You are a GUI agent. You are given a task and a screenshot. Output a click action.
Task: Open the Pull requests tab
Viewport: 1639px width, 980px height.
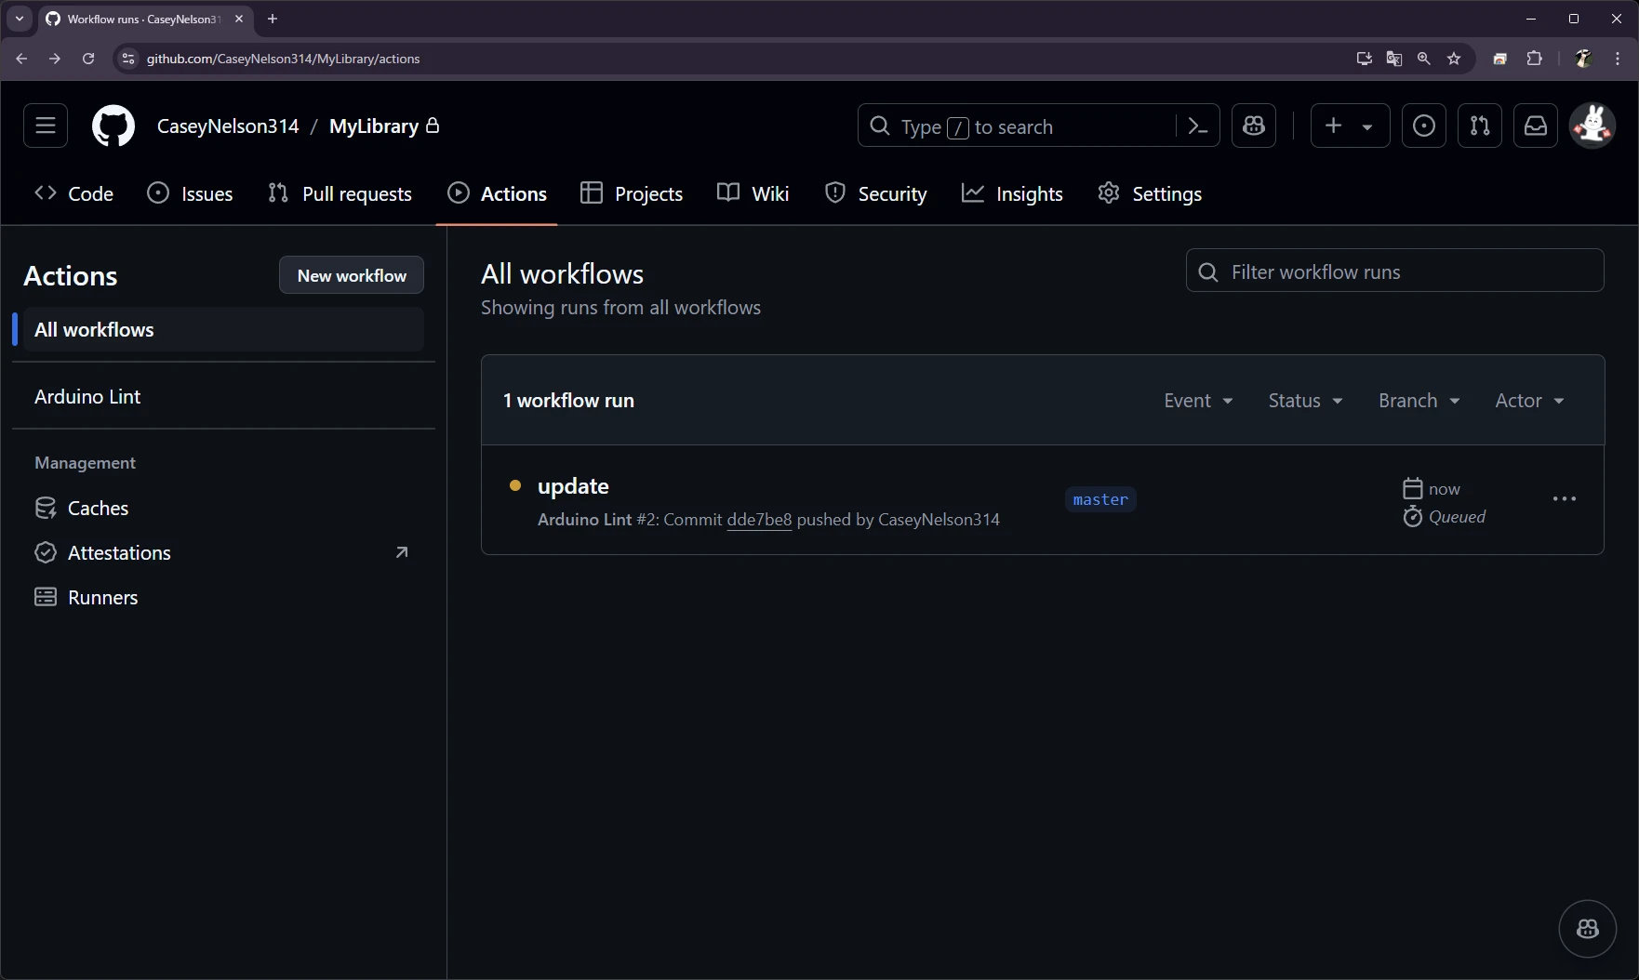pyautogui.click(x=340, y=193)
